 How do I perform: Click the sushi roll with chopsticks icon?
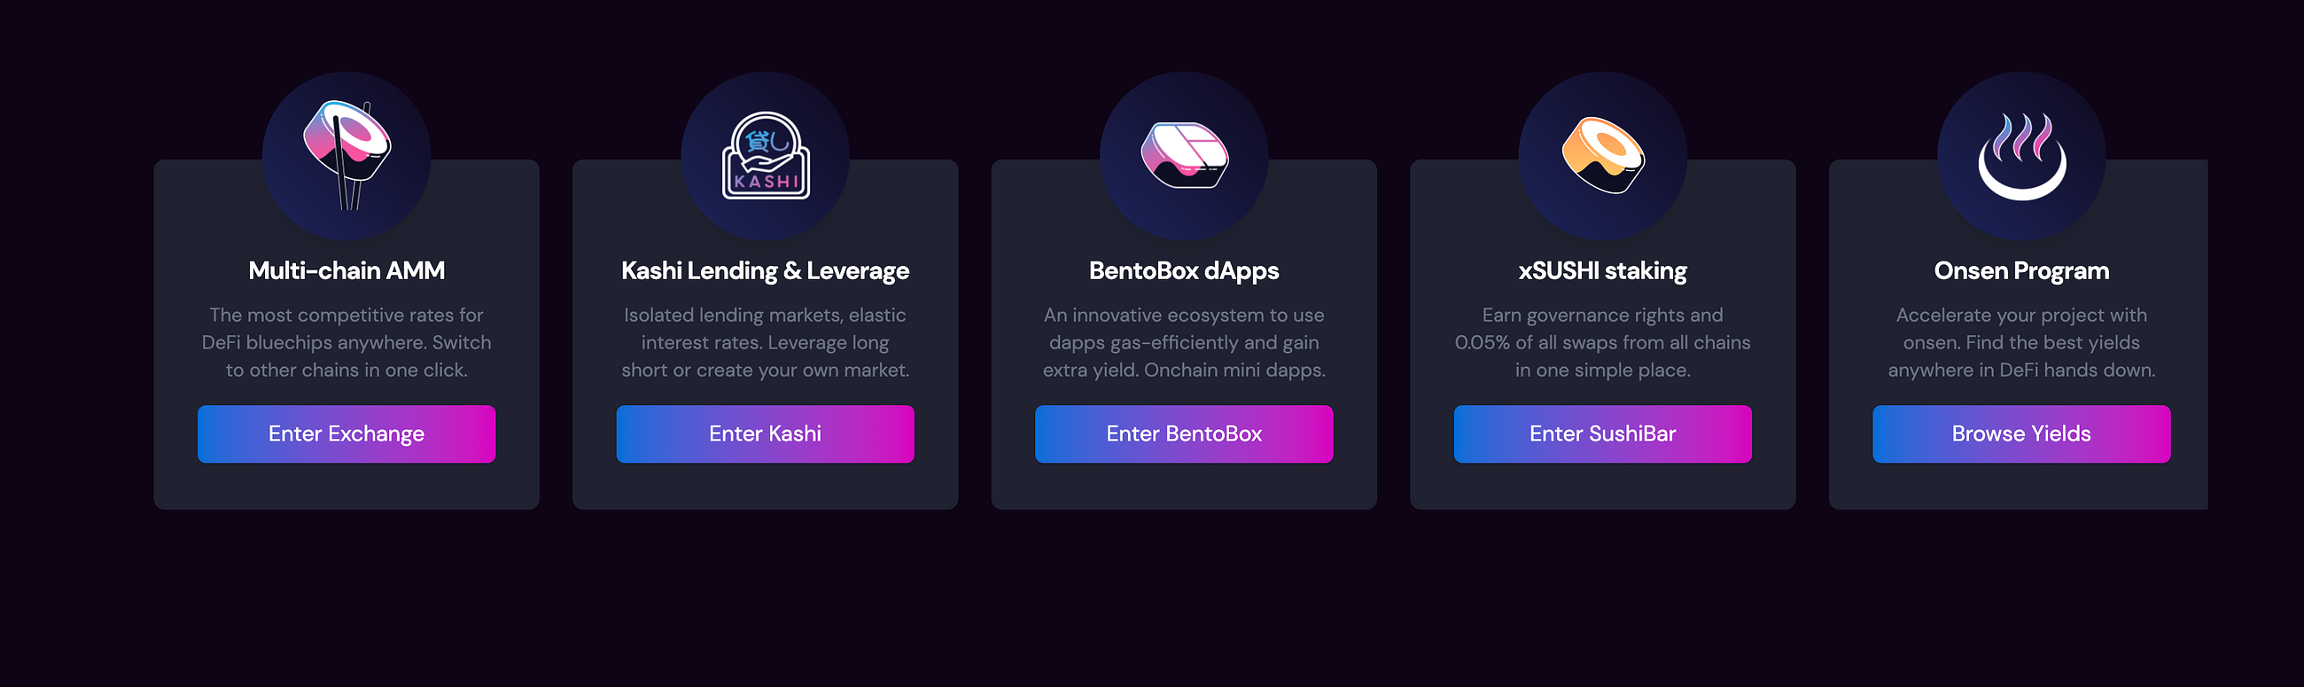[x=347, y=155]
